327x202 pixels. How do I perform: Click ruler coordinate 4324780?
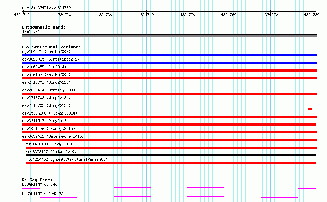pyautogui.click(x=312, y=15)
